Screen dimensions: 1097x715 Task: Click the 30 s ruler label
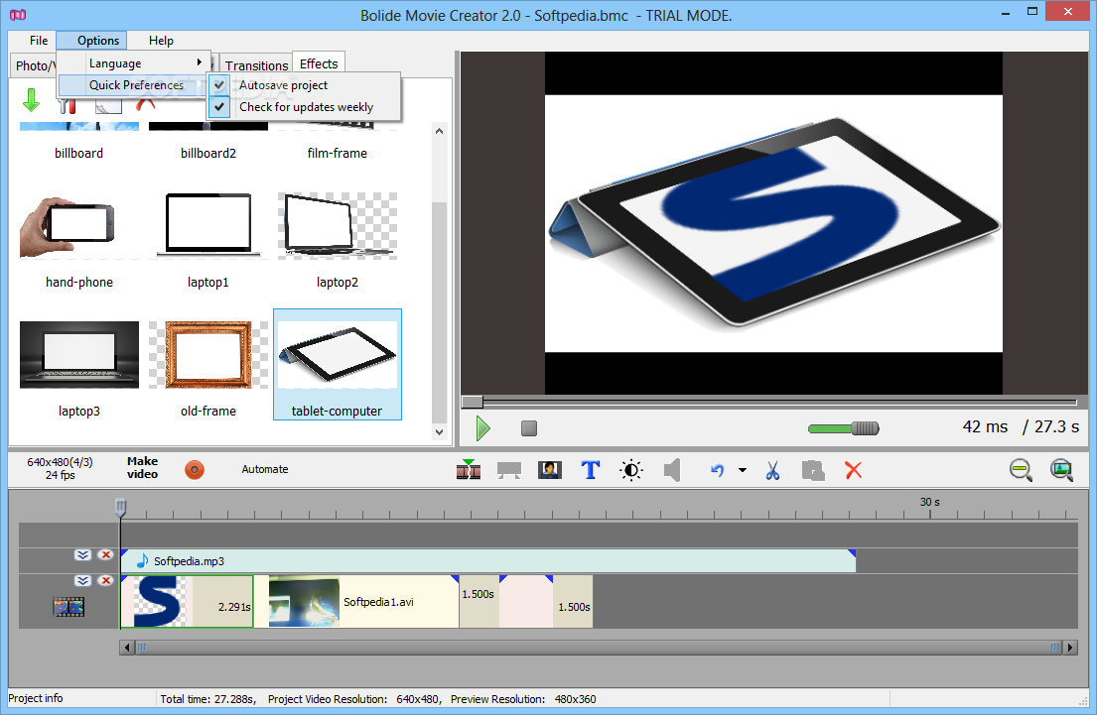930,502
